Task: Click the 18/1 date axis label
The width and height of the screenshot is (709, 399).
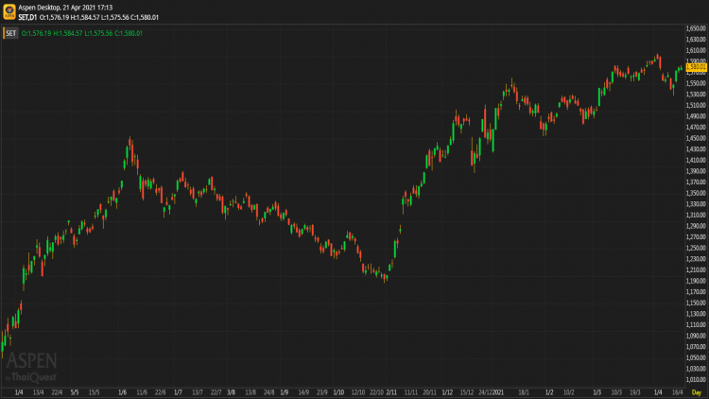Action: click(x=524, y=392)
